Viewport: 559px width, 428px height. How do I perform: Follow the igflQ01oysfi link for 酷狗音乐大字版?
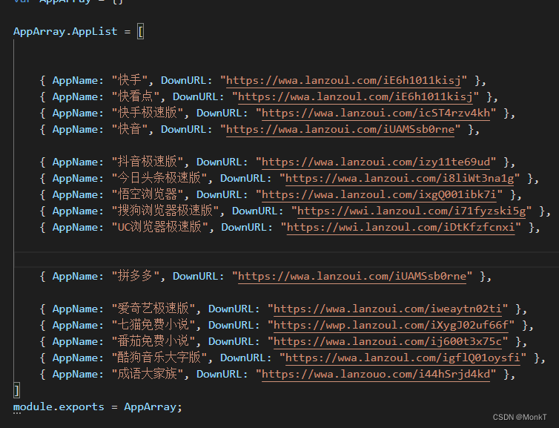403,358
